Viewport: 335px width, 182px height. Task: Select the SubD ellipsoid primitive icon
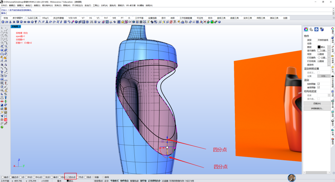pos(25,22)
